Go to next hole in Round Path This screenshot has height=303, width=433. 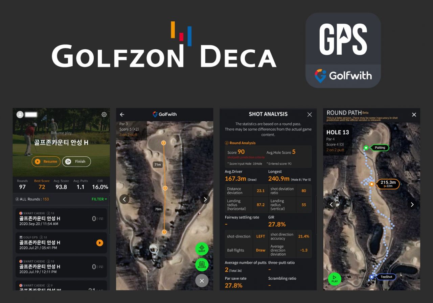tap(412, 204)
